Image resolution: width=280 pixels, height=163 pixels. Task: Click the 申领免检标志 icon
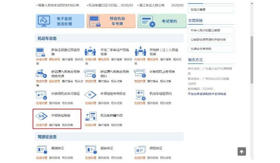click(41, 116)
